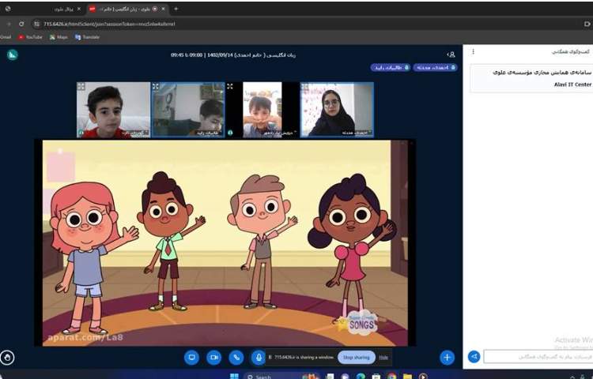593x379 pixels.
Task: Toggle the microphone mute button
Action: click(x=258, y=357)
